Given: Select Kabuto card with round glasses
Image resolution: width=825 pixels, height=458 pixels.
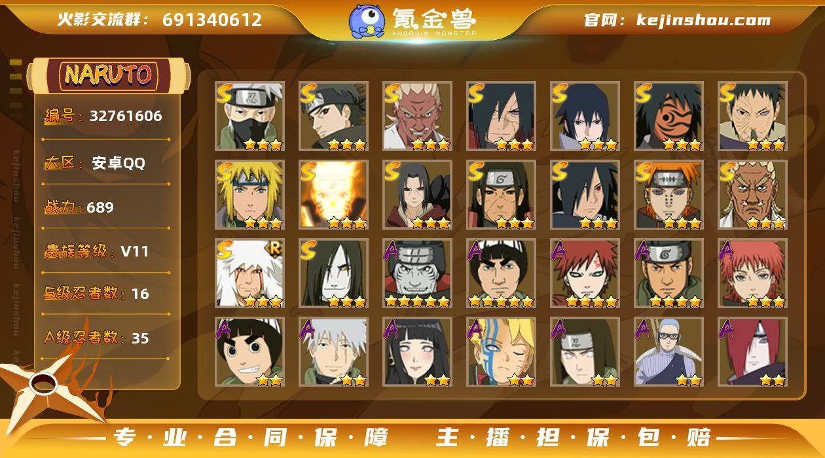Looking at the screenshot, I should pos(669,352).
